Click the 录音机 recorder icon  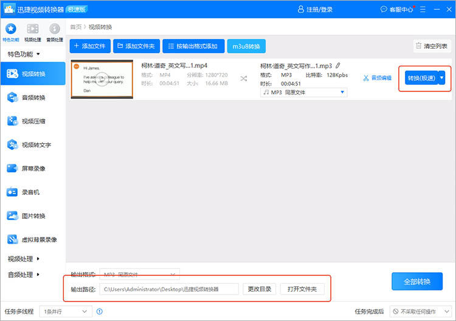(12, 192)
